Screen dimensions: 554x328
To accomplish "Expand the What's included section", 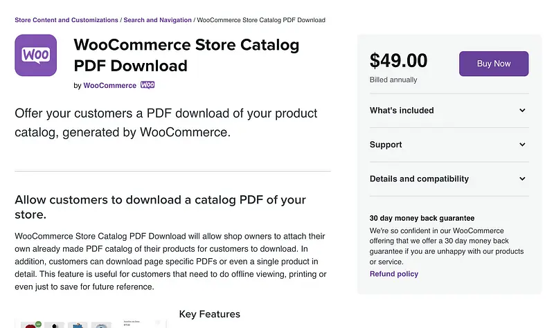I will tap(402, 110).
